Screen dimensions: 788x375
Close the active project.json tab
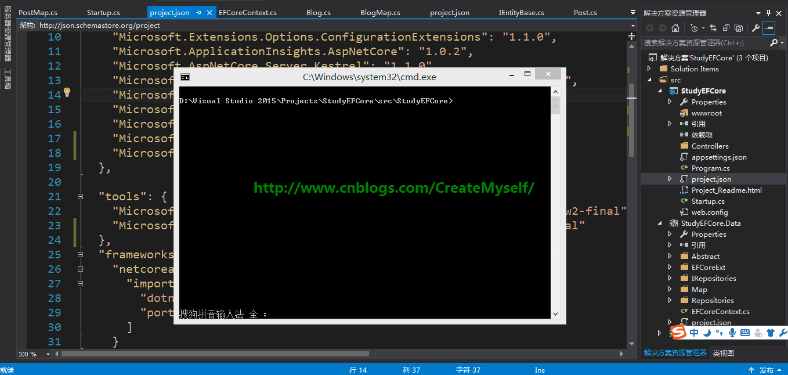coord(209,12)
